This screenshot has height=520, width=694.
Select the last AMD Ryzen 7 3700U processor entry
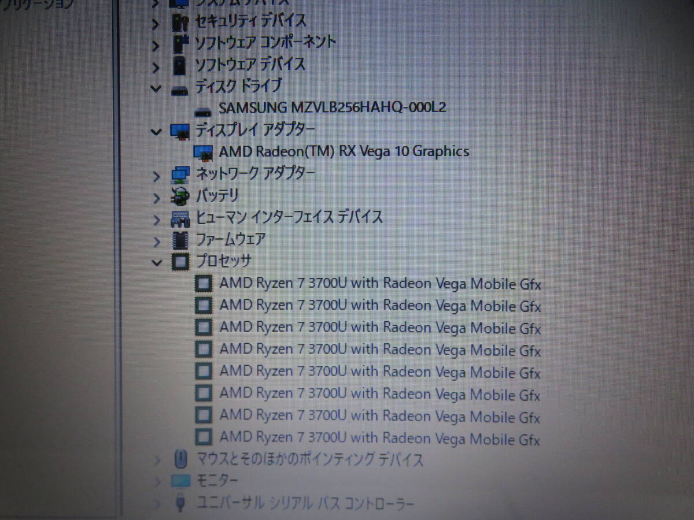pyautogui.click(x=379, y=437)
